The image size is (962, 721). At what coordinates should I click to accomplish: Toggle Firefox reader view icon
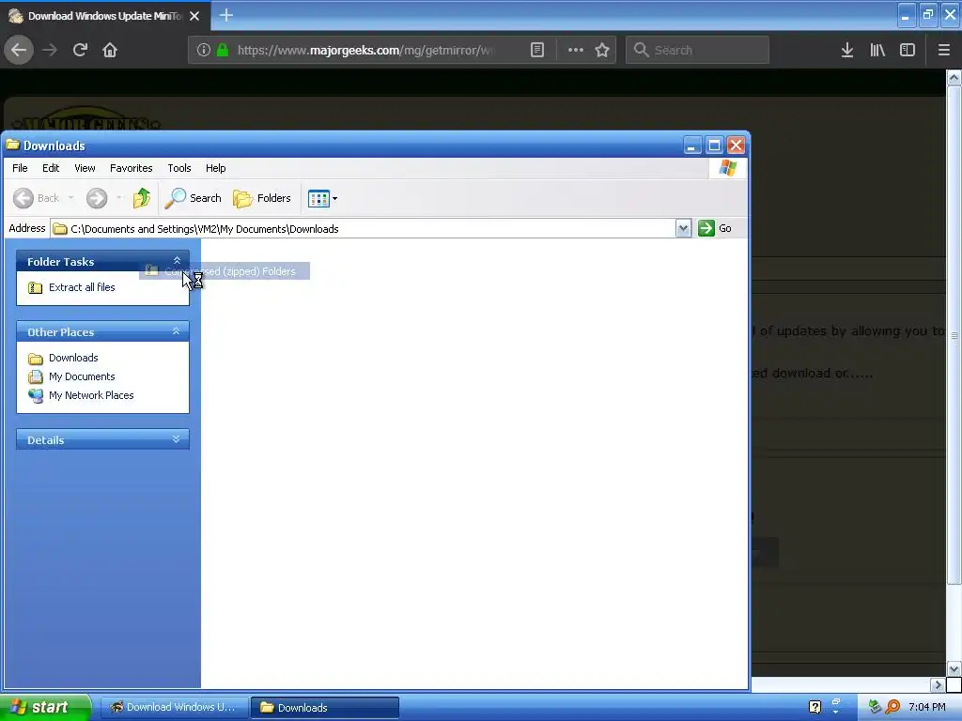coord(537,50)
